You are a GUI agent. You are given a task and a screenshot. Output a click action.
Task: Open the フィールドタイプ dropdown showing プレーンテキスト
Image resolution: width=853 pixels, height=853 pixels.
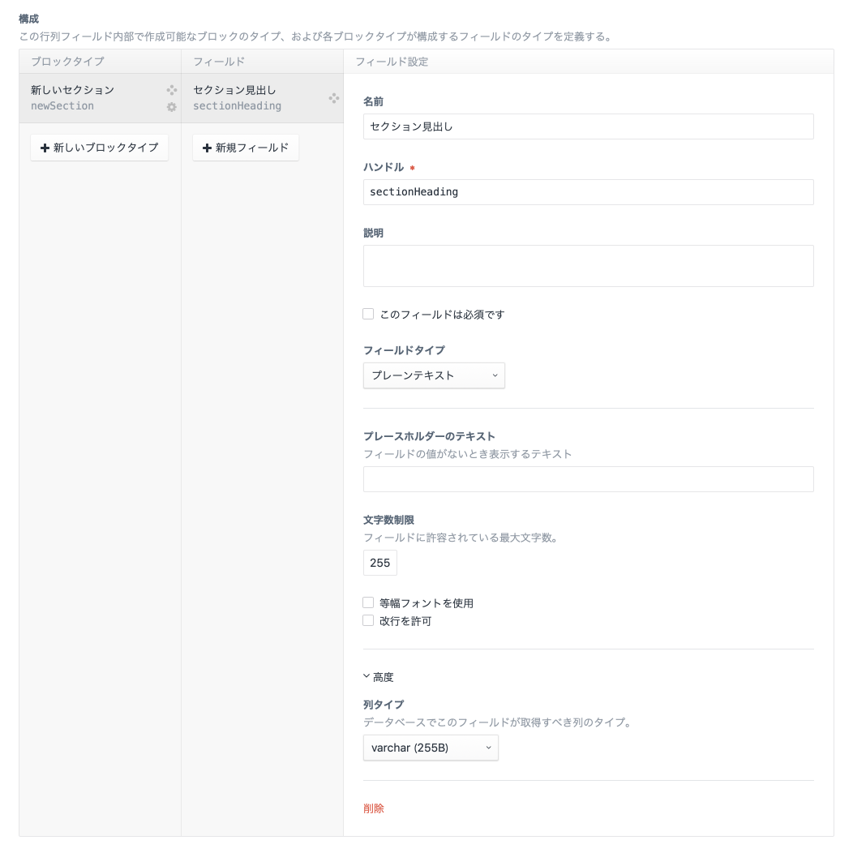click(434, 375)
